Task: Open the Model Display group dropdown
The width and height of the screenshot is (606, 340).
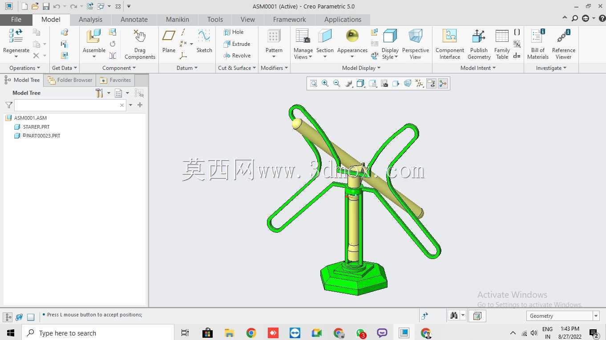Action: [361, 68]
